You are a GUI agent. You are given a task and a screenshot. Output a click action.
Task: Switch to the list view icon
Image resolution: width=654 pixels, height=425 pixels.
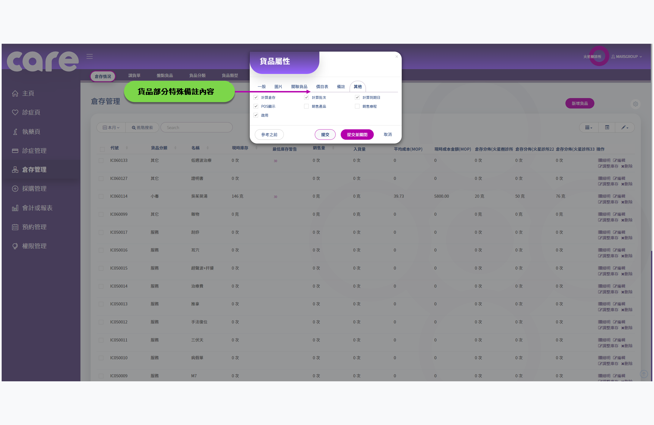[607, 127]
